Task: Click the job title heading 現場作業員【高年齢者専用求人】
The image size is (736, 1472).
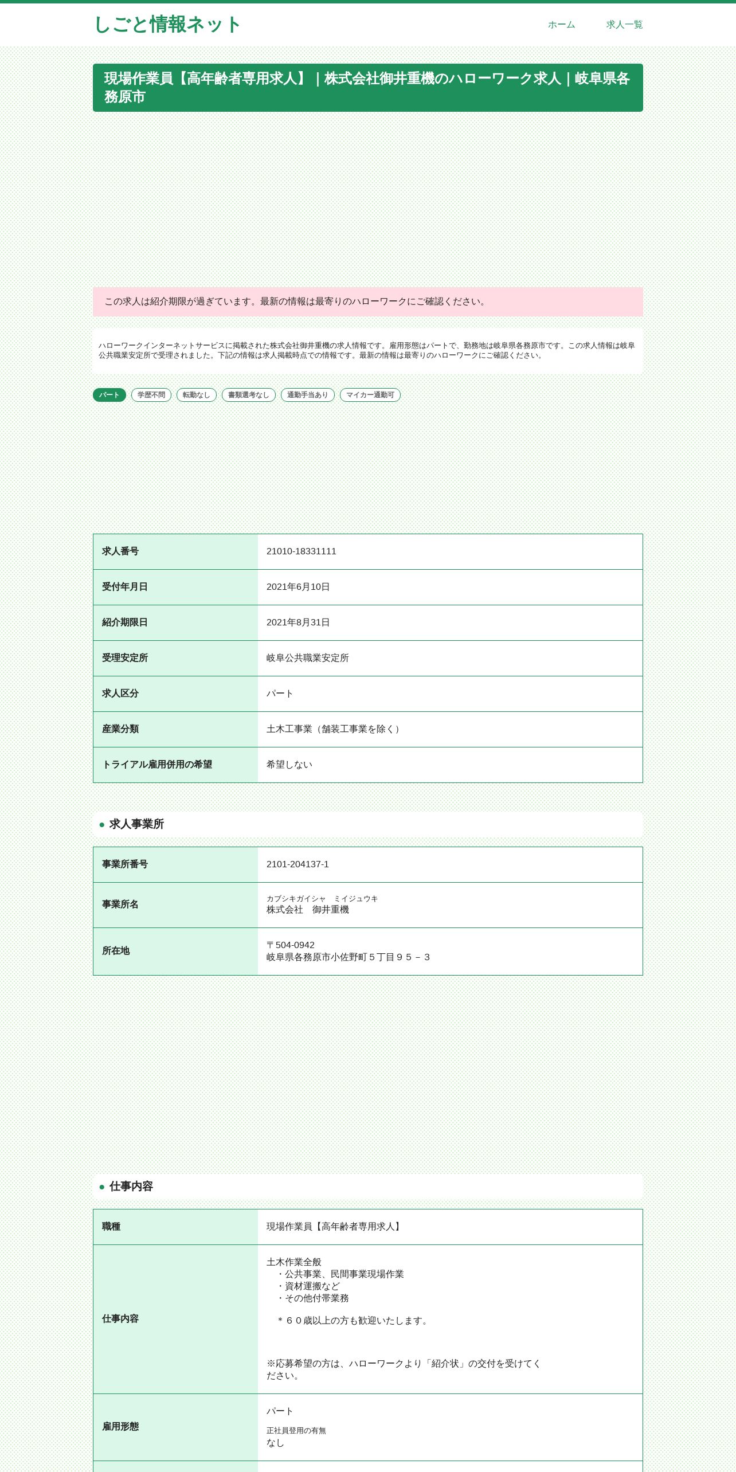Action: 367,88
